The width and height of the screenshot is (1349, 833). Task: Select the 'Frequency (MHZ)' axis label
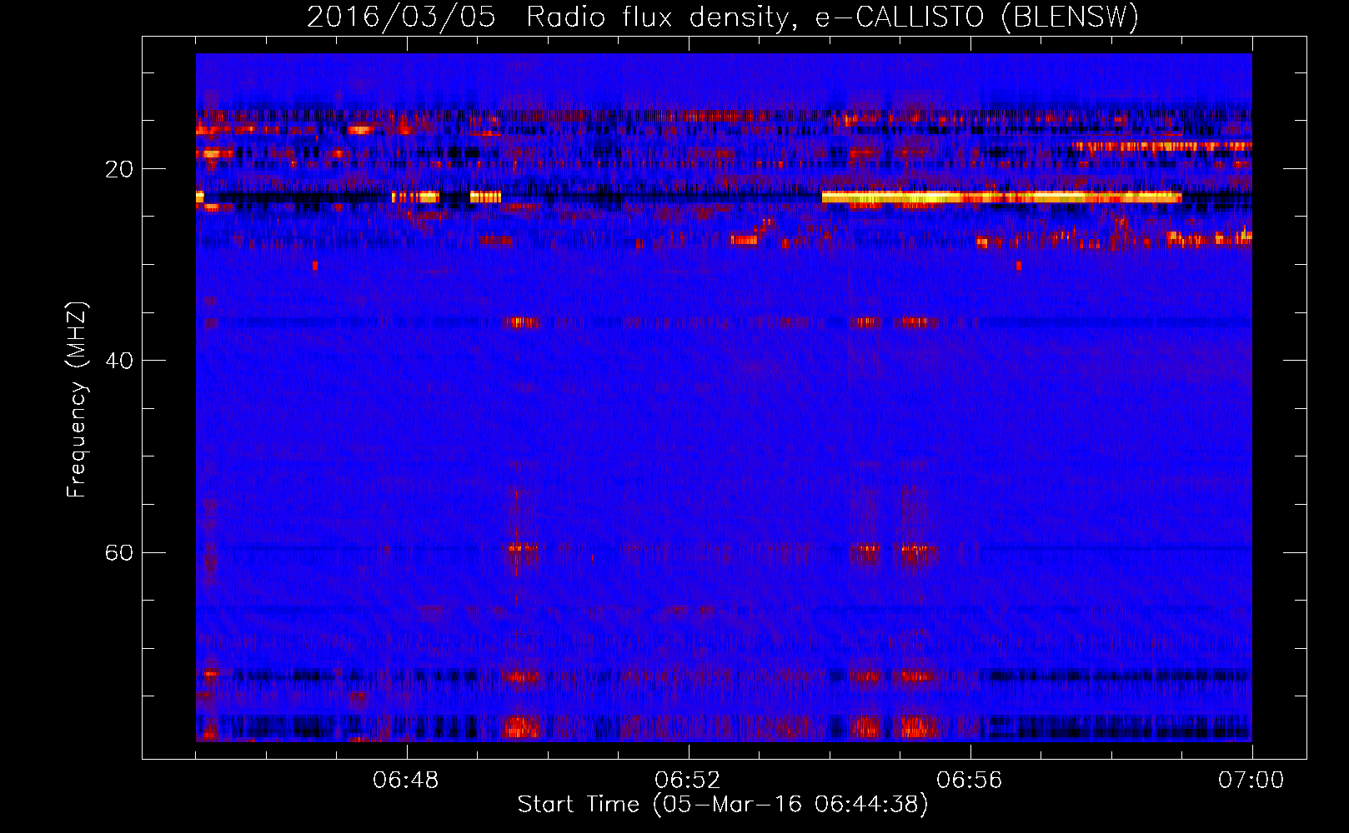pos(76,400)
